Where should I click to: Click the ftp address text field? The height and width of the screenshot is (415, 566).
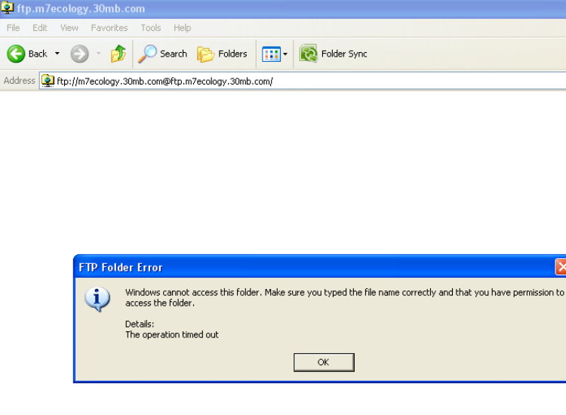tap(302, 81)
